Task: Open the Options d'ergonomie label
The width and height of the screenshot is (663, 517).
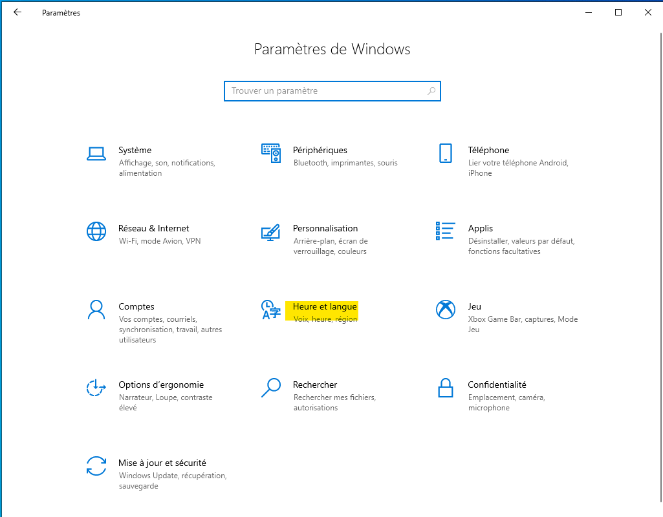Action: click(161, 385)
